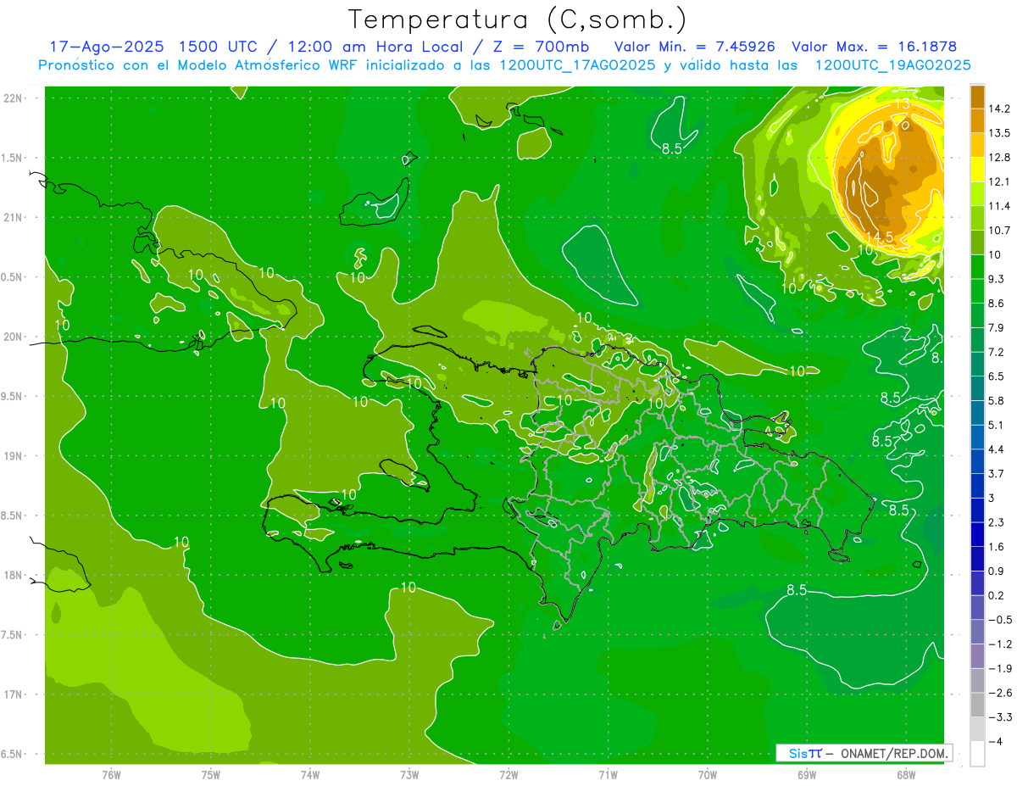Select the 19N latitude axis label
Image resolution: width=1017 pixels, height=786 pixels.
click(x=14, y=456)
